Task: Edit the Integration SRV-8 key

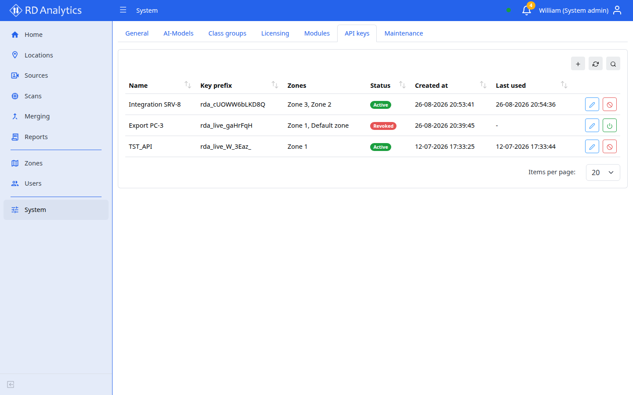Action: [592, 104]
